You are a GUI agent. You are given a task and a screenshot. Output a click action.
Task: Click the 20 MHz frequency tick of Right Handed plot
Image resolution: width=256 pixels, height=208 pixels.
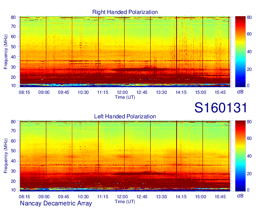[13, 77]
